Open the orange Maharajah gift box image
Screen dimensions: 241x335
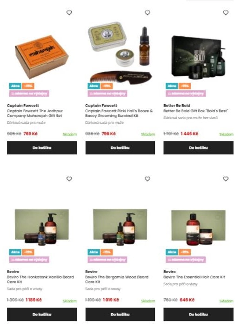(x=42, y=56)
